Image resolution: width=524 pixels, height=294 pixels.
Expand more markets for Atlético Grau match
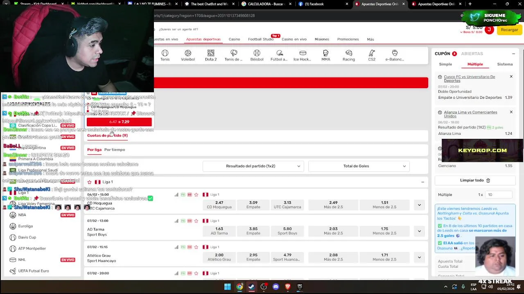click(x=419, y=257)
